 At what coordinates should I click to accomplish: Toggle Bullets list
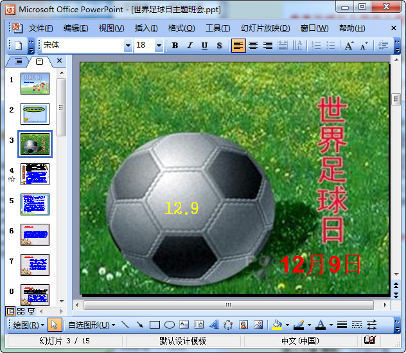pyautogui.click(x=331, y=46)
